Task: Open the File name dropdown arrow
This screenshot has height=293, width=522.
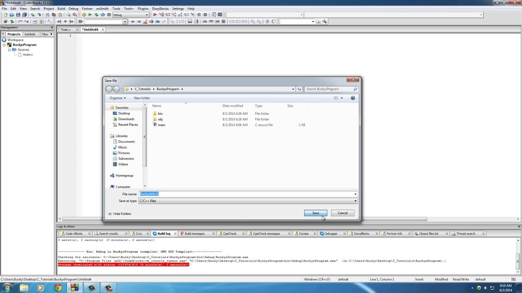Action: (x=355, y=194)
